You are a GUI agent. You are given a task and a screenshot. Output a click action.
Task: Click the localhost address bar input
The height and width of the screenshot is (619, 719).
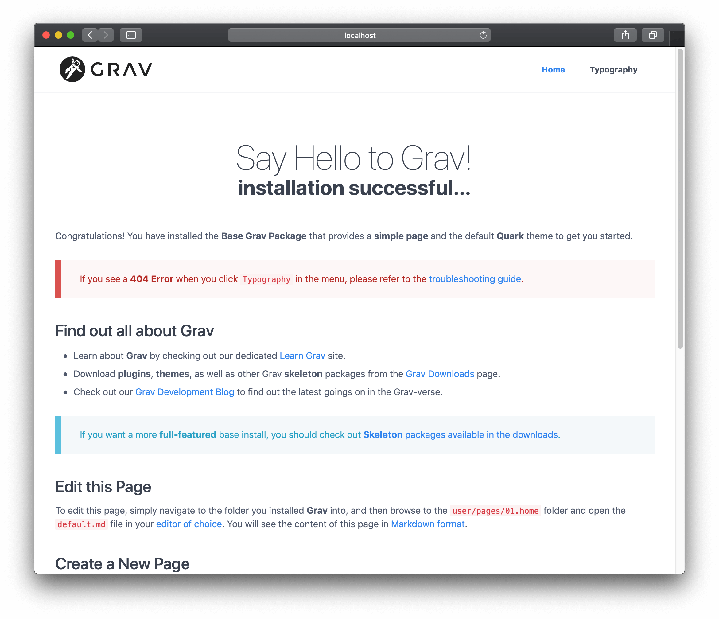[x=360, y=35]
